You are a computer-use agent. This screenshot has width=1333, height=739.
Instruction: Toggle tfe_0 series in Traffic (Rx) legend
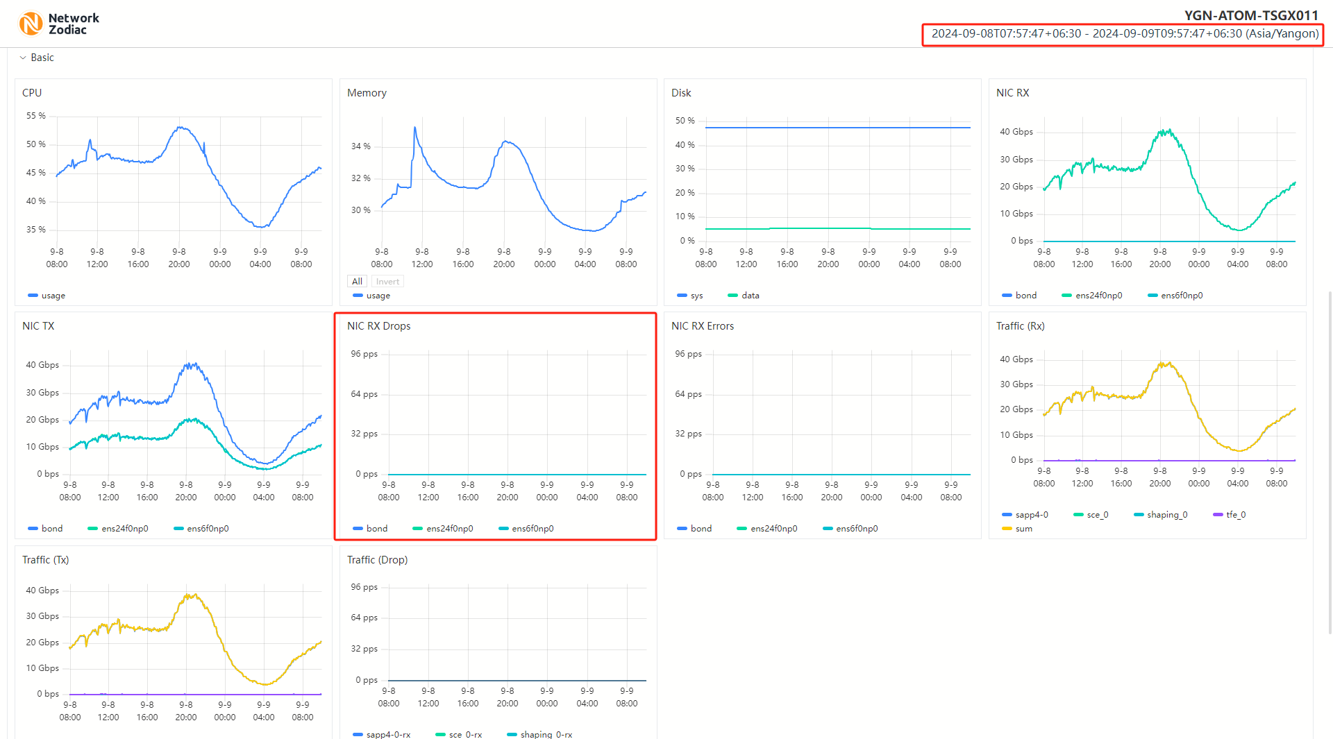(x=1230, y=515)
